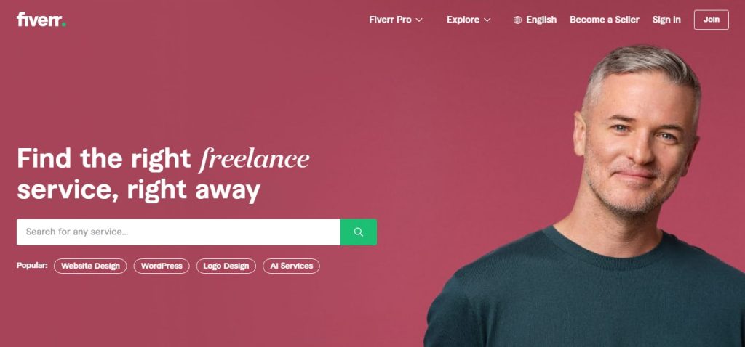
Task: Expand the Fiverr Pro chevron arrow
Action: click(418, 20)
